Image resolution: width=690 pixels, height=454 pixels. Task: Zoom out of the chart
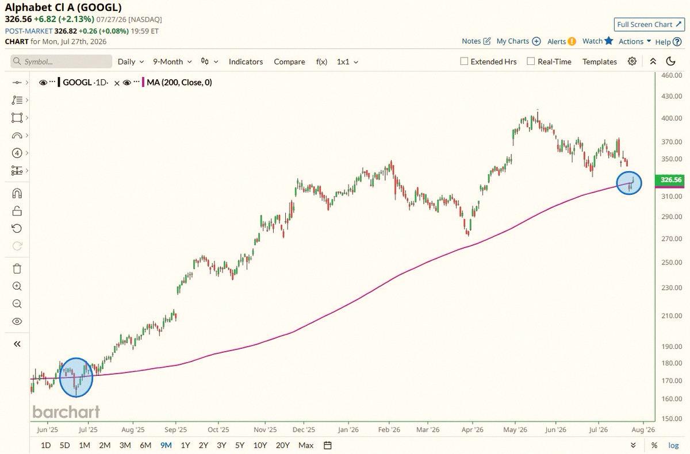(17, 304)
